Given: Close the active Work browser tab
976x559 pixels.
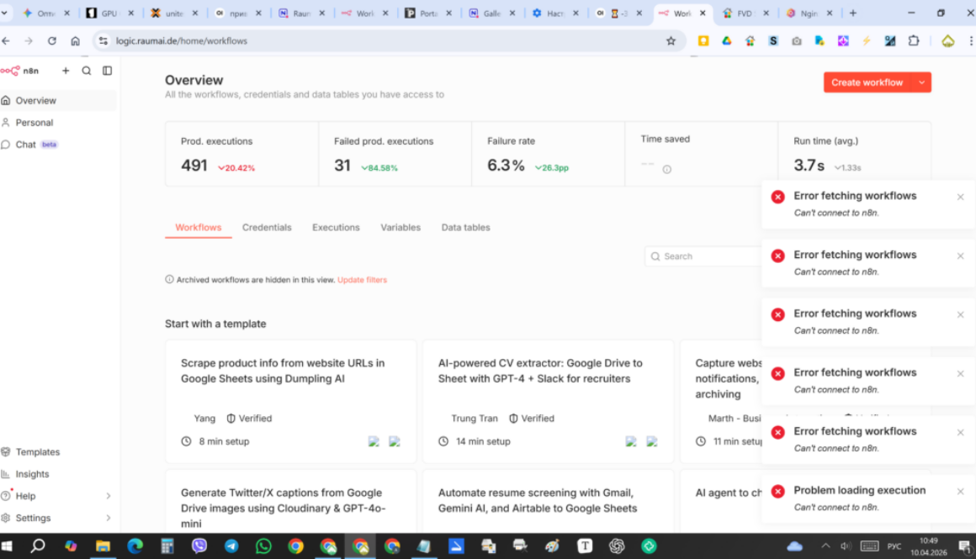Looking at the screenshot, I should (702, 13).
